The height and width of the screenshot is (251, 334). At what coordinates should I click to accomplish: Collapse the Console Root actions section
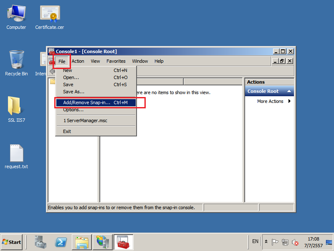[x=289, y=91]
